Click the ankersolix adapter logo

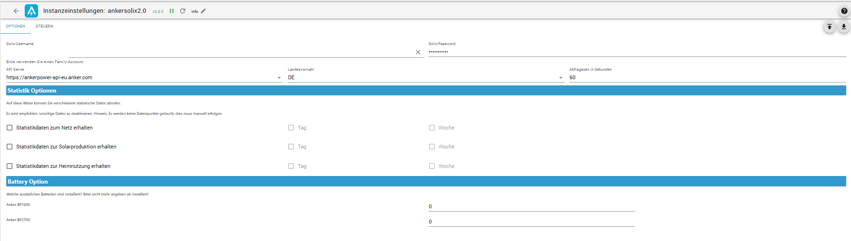31,11
